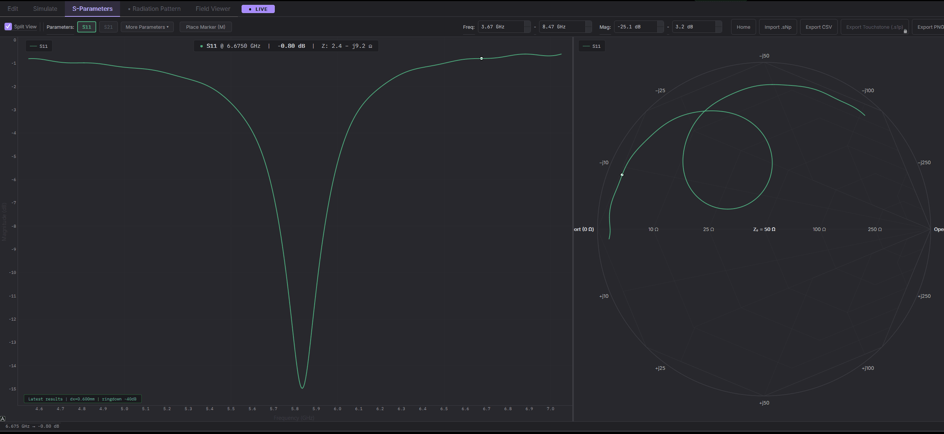Click the -10 magnitude axis tick
Image resolution: width=944 pixels, height=434 pixels.
[x=13, y=272]
